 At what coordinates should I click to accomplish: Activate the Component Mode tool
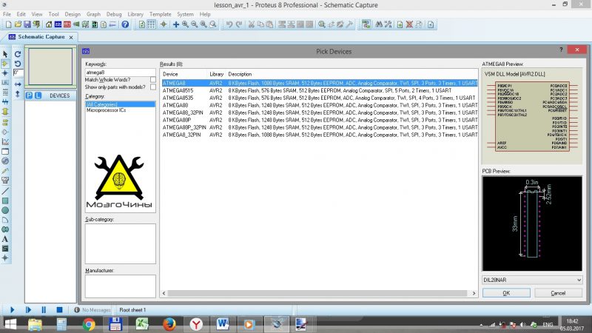point(5,64)
